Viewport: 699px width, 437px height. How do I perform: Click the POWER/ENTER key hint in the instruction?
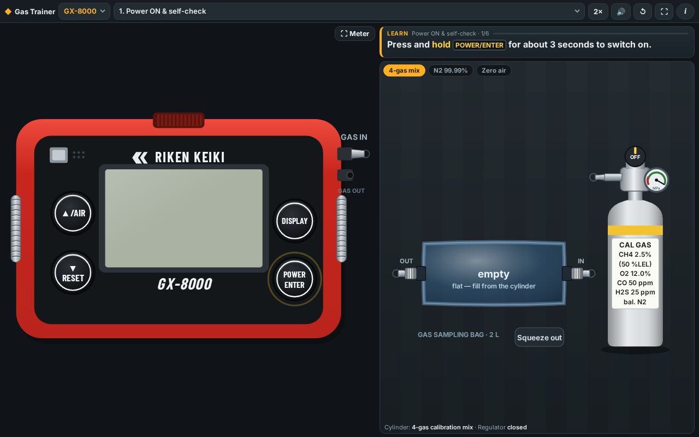(x=479, y=45)
